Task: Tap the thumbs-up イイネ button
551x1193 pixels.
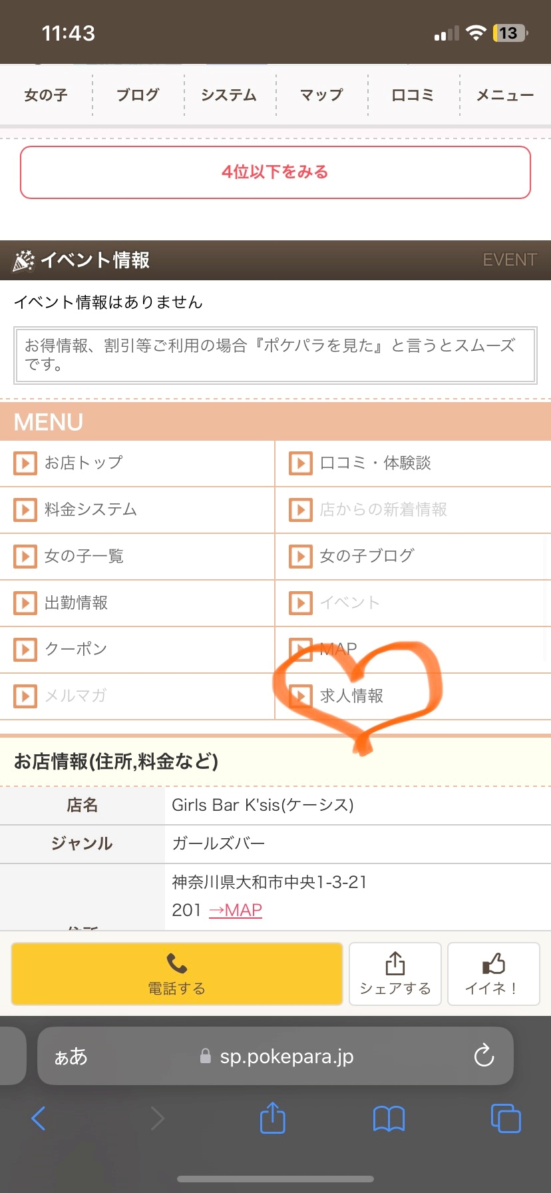Action: pyautogui.click(x=493, y=973)
